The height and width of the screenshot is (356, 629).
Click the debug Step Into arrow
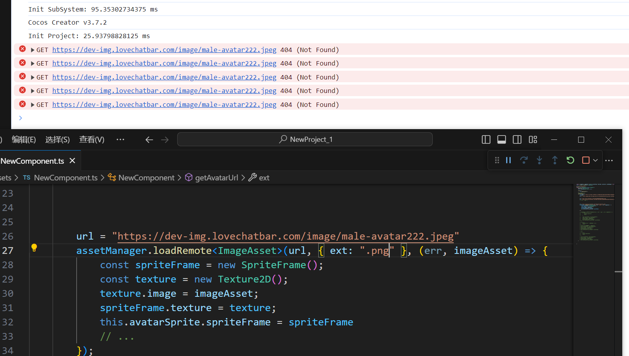click(539, 160)
